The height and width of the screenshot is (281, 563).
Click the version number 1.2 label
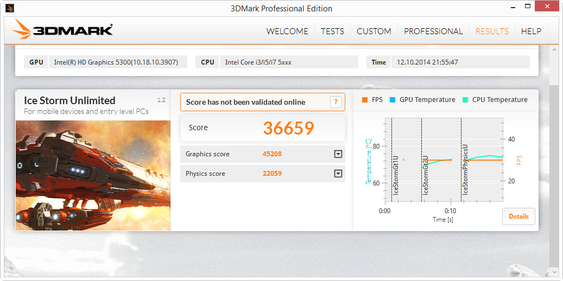[161, 100]
